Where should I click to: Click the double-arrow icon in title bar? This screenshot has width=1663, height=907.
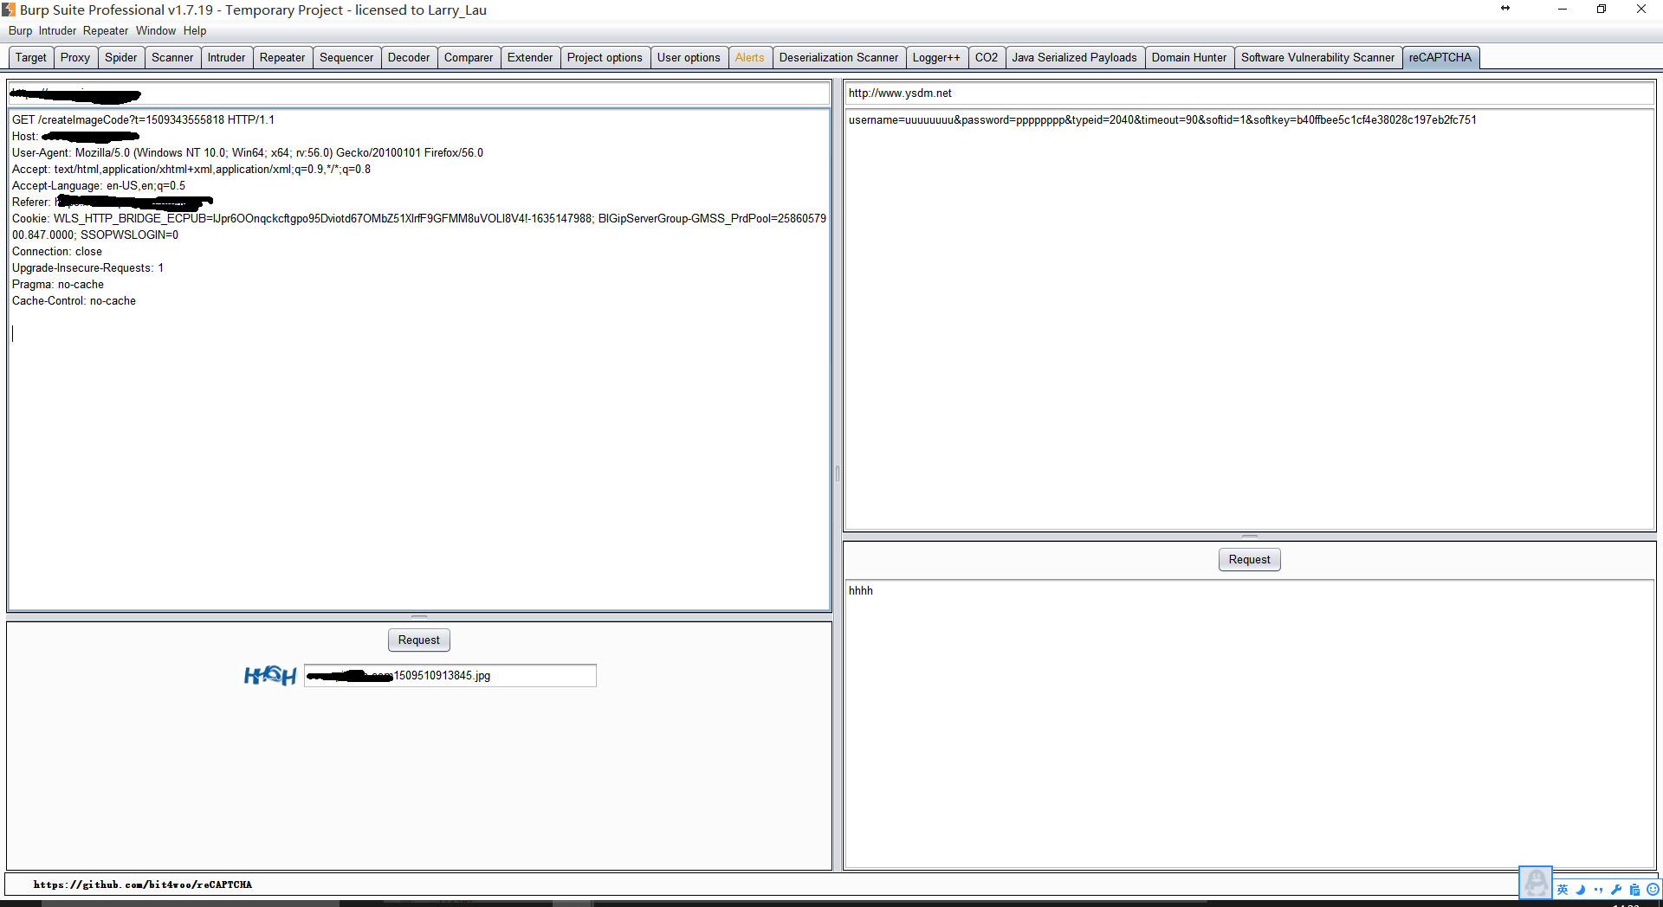click(x=1505, y=9)
